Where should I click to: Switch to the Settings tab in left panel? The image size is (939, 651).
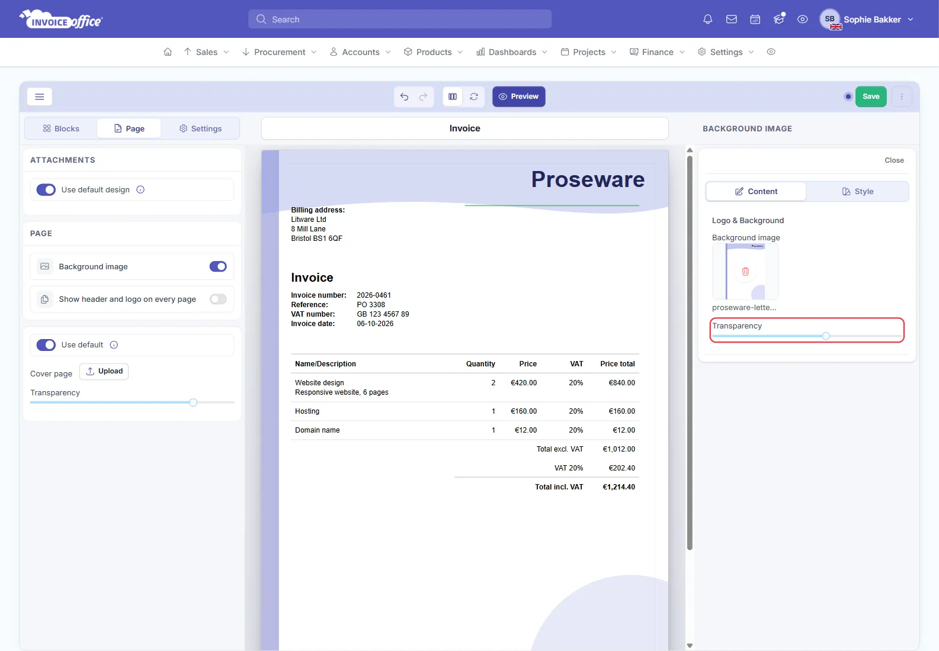click(200, 128)
